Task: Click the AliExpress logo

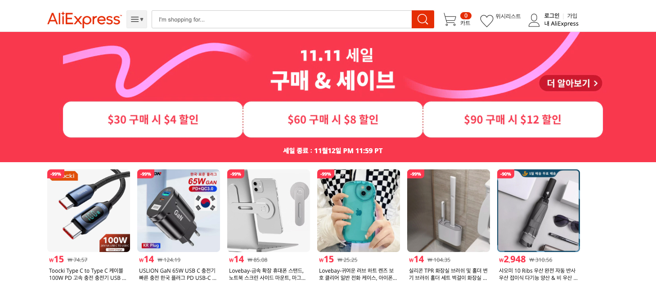Action: [x=84, y=19]
